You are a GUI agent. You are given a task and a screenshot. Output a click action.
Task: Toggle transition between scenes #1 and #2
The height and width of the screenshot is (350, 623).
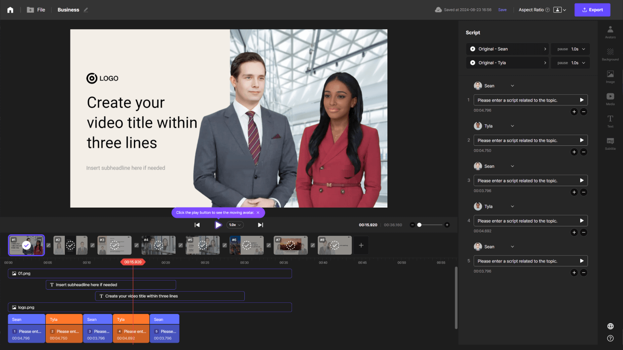(x=48, y=245)
